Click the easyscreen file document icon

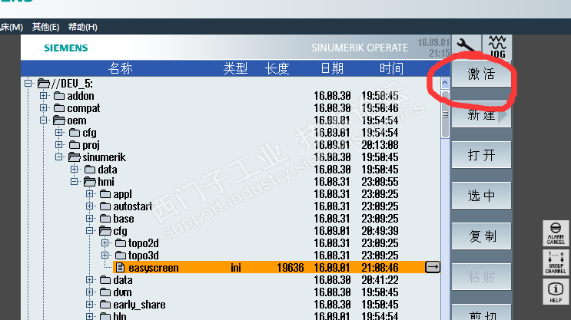tap(120, 268)
